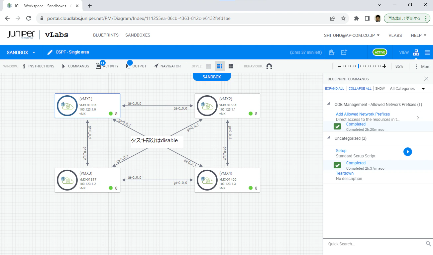This screenshot has width=433, height=255.
Task: Select the large tile grid style
Action: click(231, 66)
